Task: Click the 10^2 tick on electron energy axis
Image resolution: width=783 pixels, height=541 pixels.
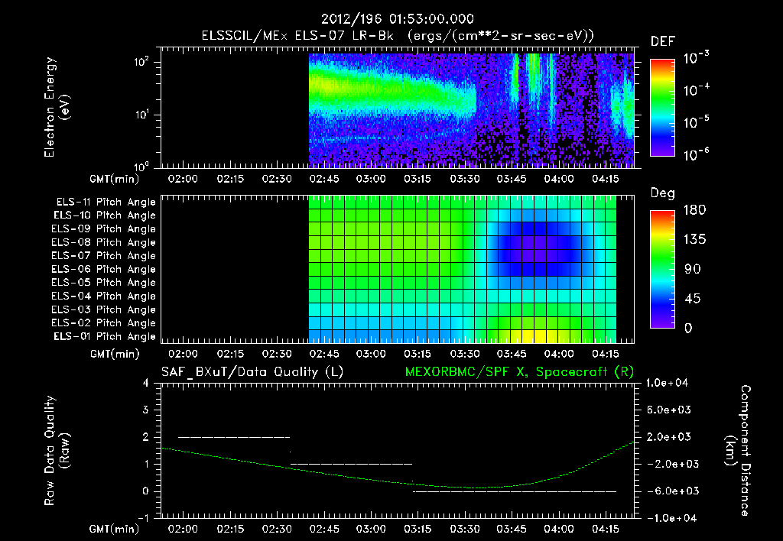Action: [x=141, y=62]
